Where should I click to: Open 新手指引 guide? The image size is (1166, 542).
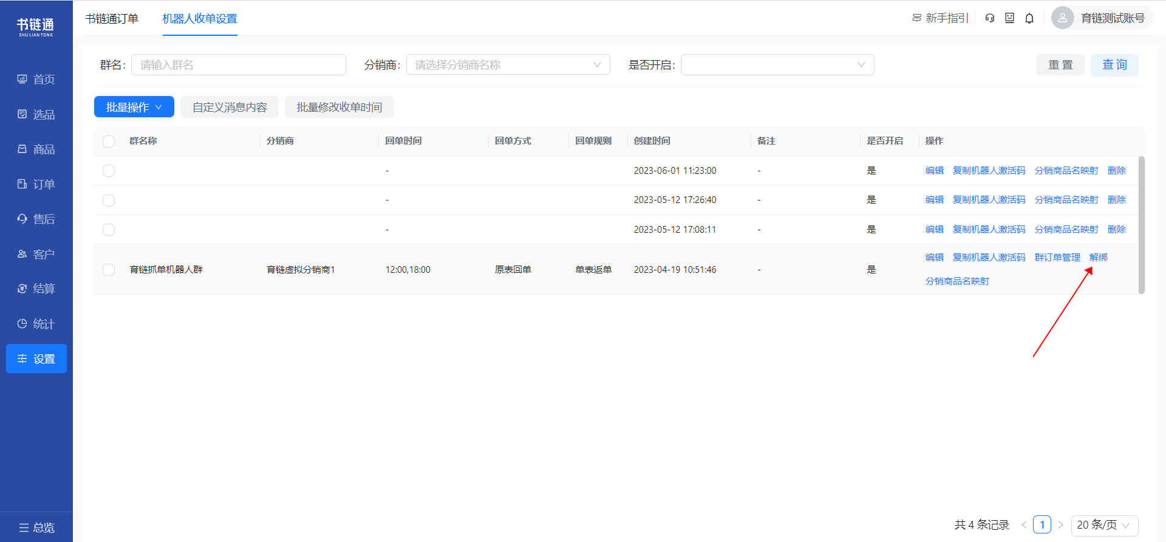(x=940, y=18)
